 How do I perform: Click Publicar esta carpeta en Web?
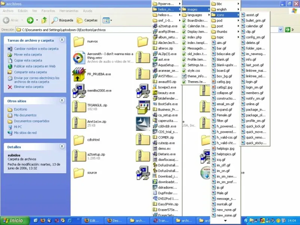pos(34,66)
